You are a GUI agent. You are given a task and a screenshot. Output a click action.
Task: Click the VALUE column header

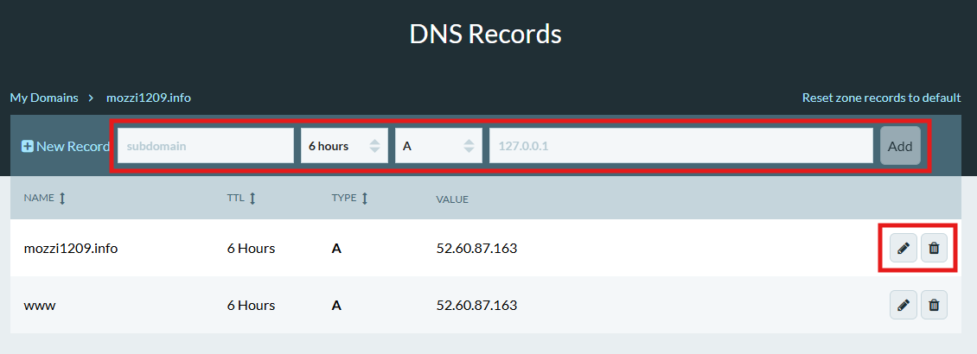point(452,199)
